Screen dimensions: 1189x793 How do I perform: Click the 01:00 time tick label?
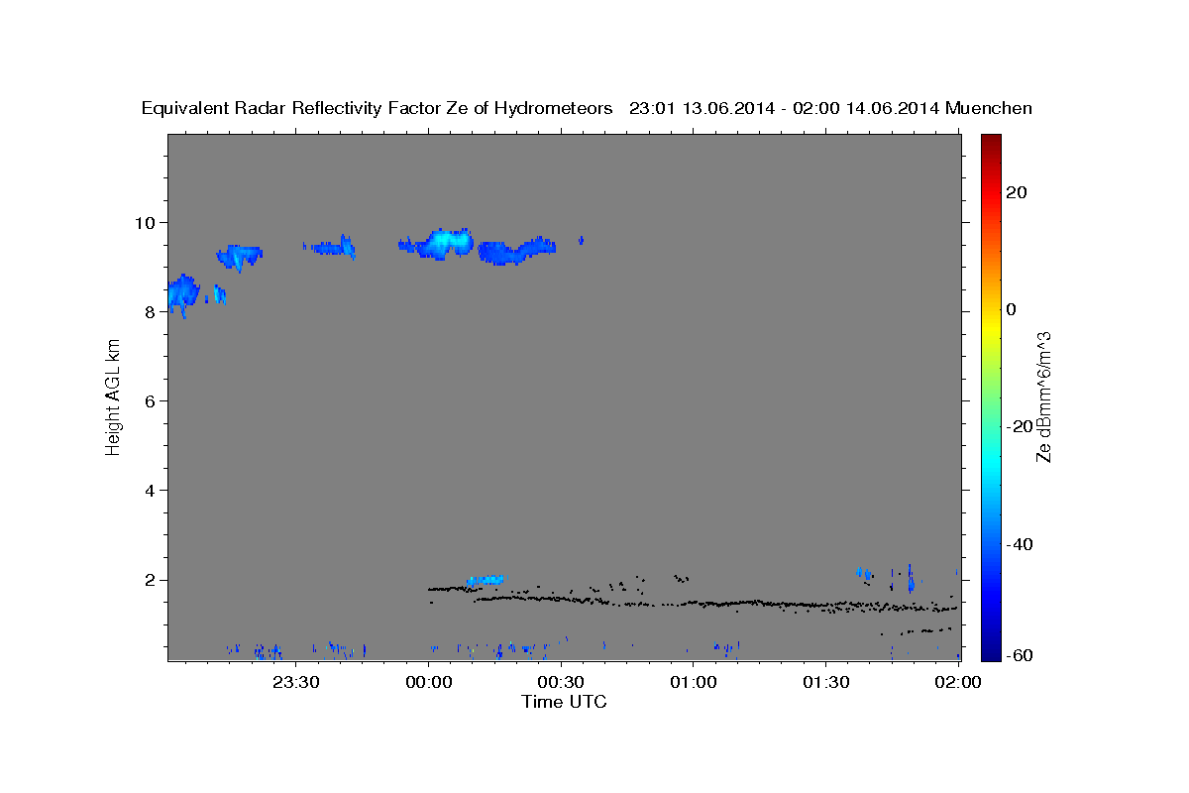[693, 682]
